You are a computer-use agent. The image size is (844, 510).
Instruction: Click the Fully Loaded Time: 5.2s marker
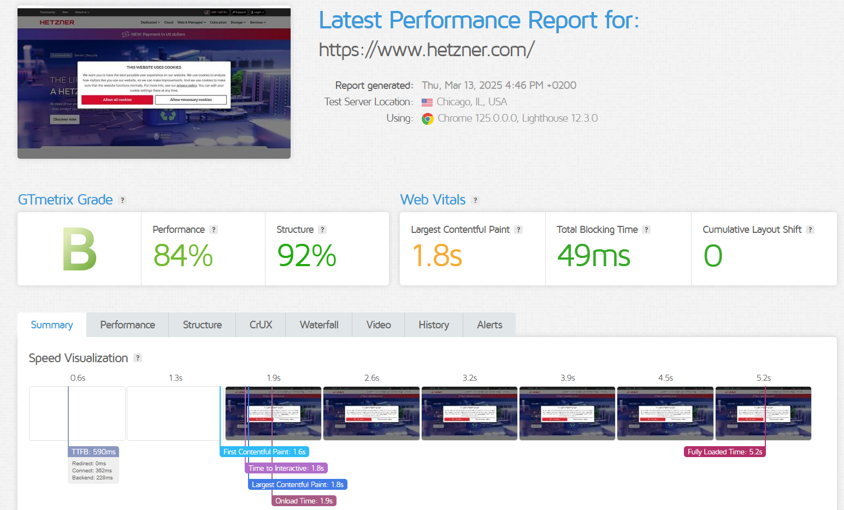click(725, 452)
